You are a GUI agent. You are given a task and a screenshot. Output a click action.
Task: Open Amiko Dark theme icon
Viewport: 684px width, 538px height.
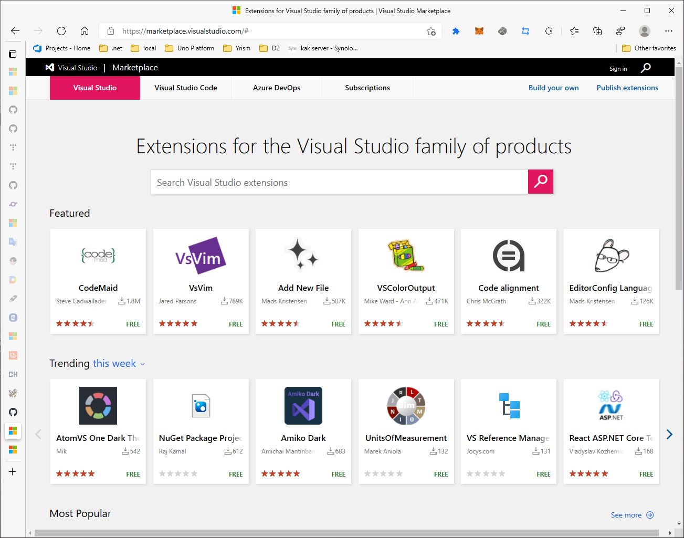coord(303,406)
